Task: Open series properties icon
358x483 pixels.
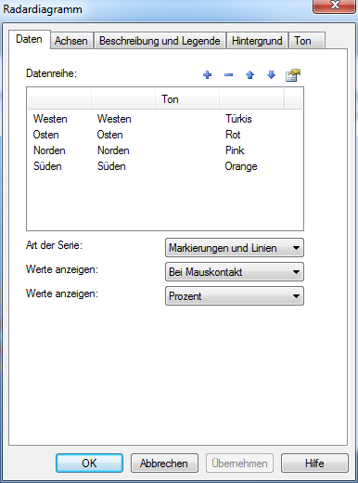Action: click(293, 75)
